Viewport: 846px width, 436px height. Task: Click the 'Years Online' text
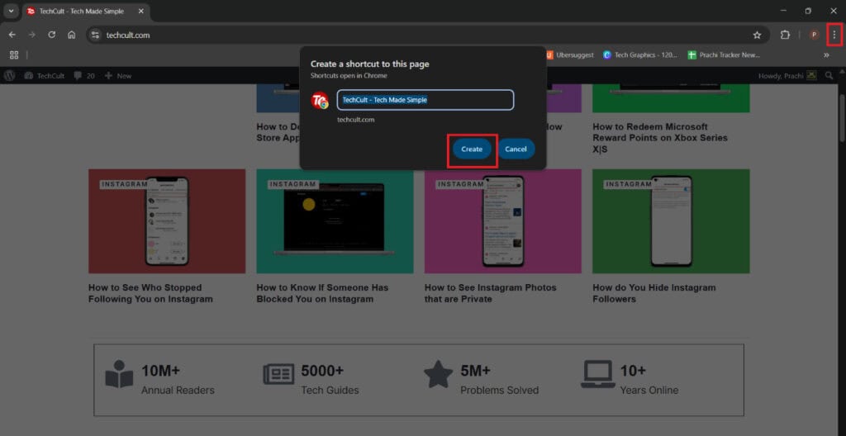point(649,390)
